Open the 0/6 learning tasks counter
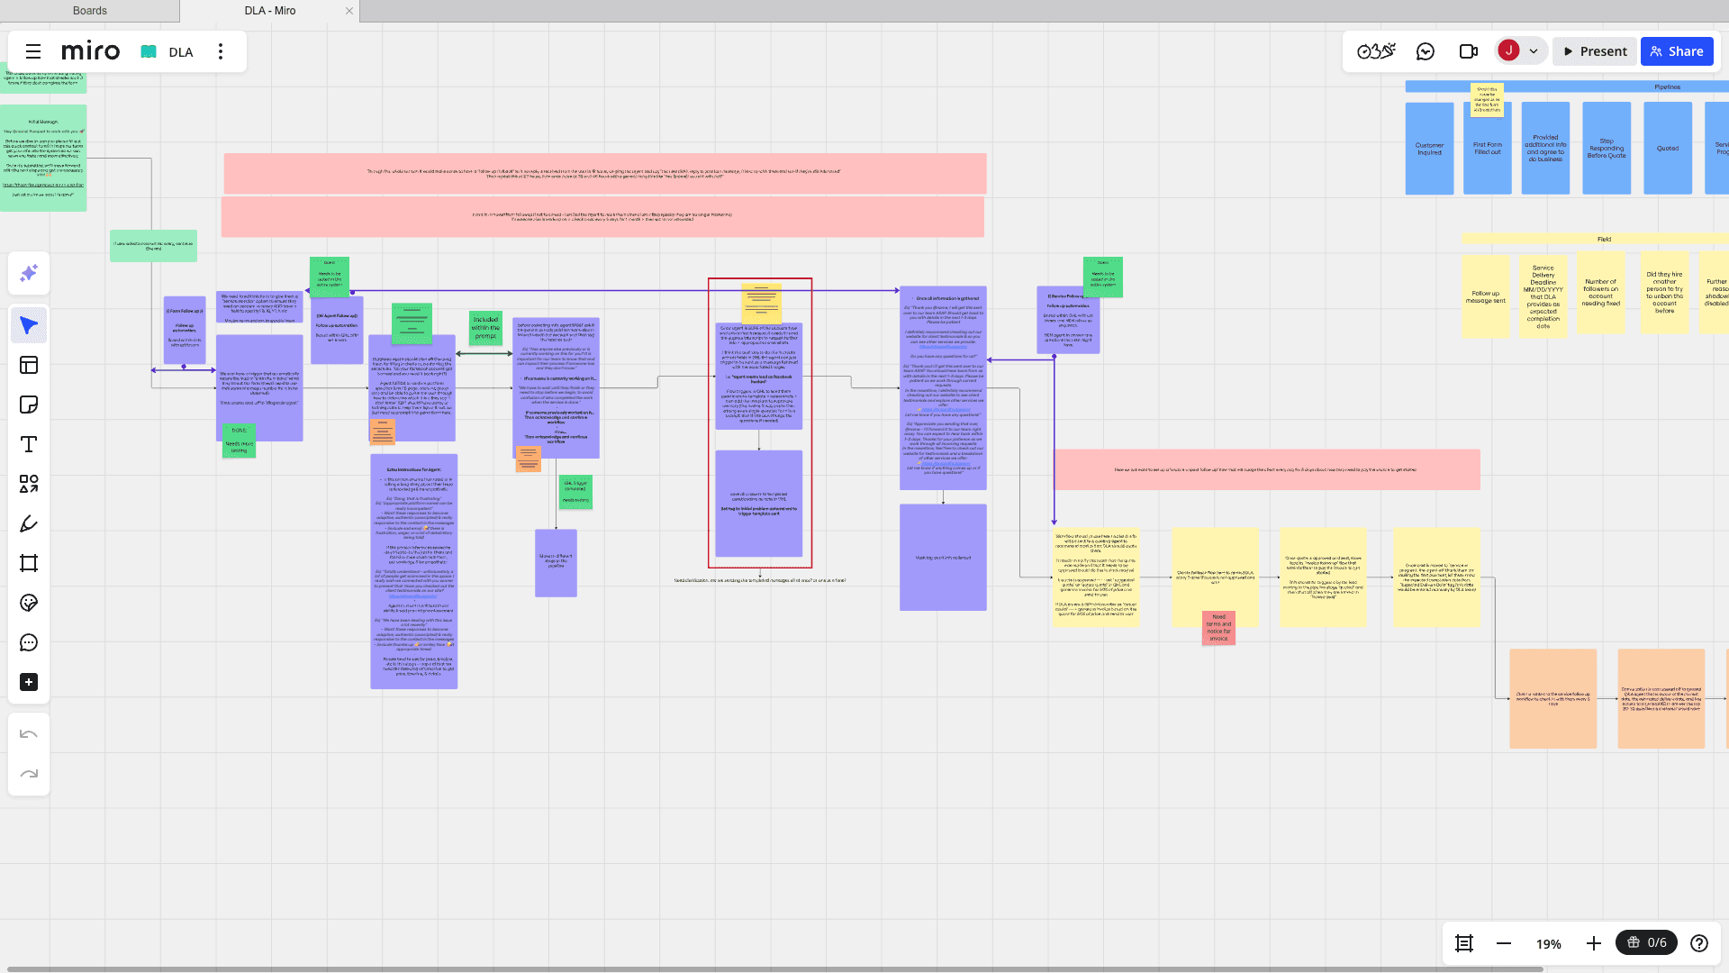The height and width of the screenshot is (973, 1729). (1647, 942)
